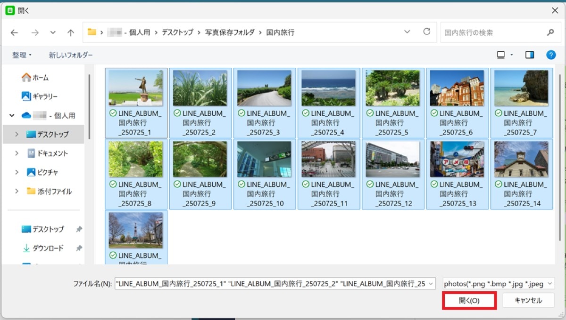Open the recent locations dropdown arrow
Screen dimensions: 566x320
[x=53, y=32]
